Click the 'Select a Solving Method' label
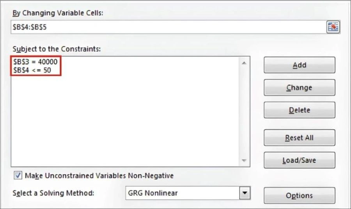Image resolution: width=351 pixels, height=209 pixels. coord(53,193)
